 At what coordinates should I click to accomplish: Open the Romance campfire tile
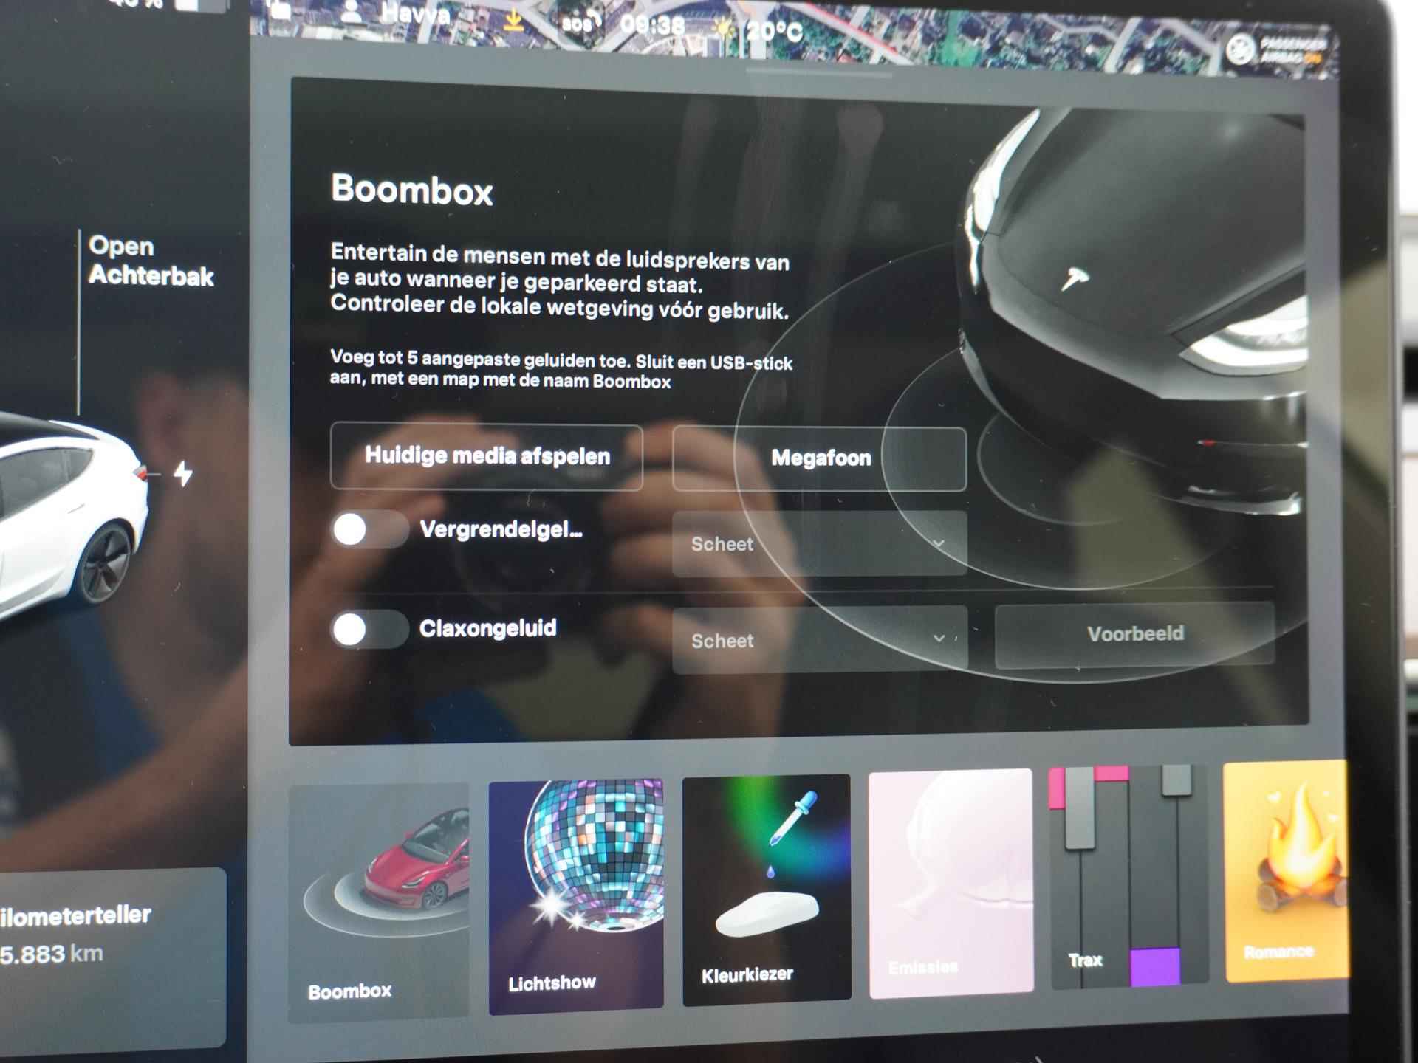click(1287, 871)
